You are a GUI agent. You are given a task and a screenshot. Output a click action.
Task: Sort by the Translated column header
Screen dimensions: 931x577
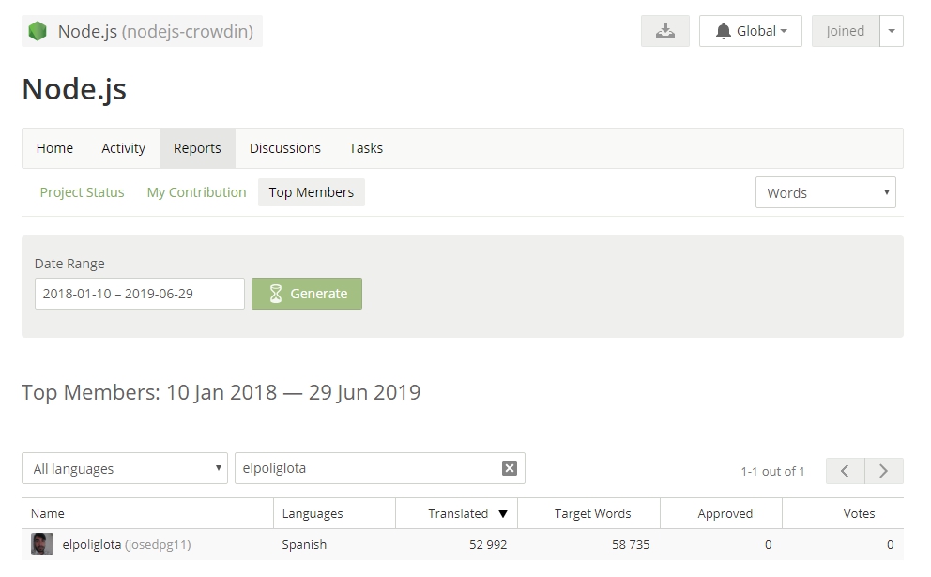(x=458, y=513)
